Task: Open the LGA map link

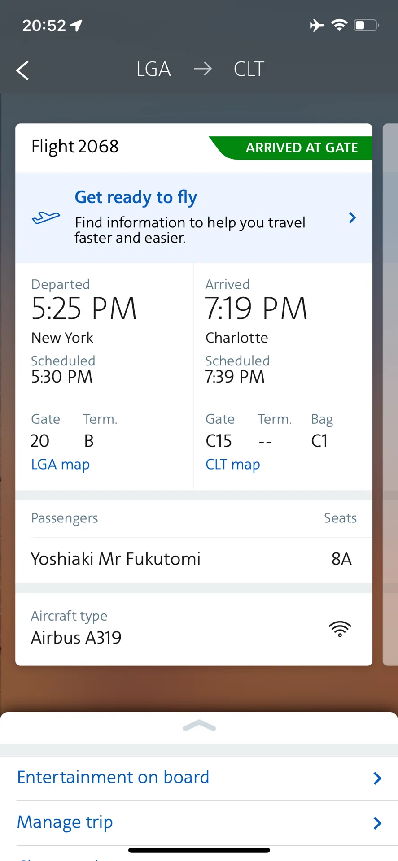Action: (60, 464)
